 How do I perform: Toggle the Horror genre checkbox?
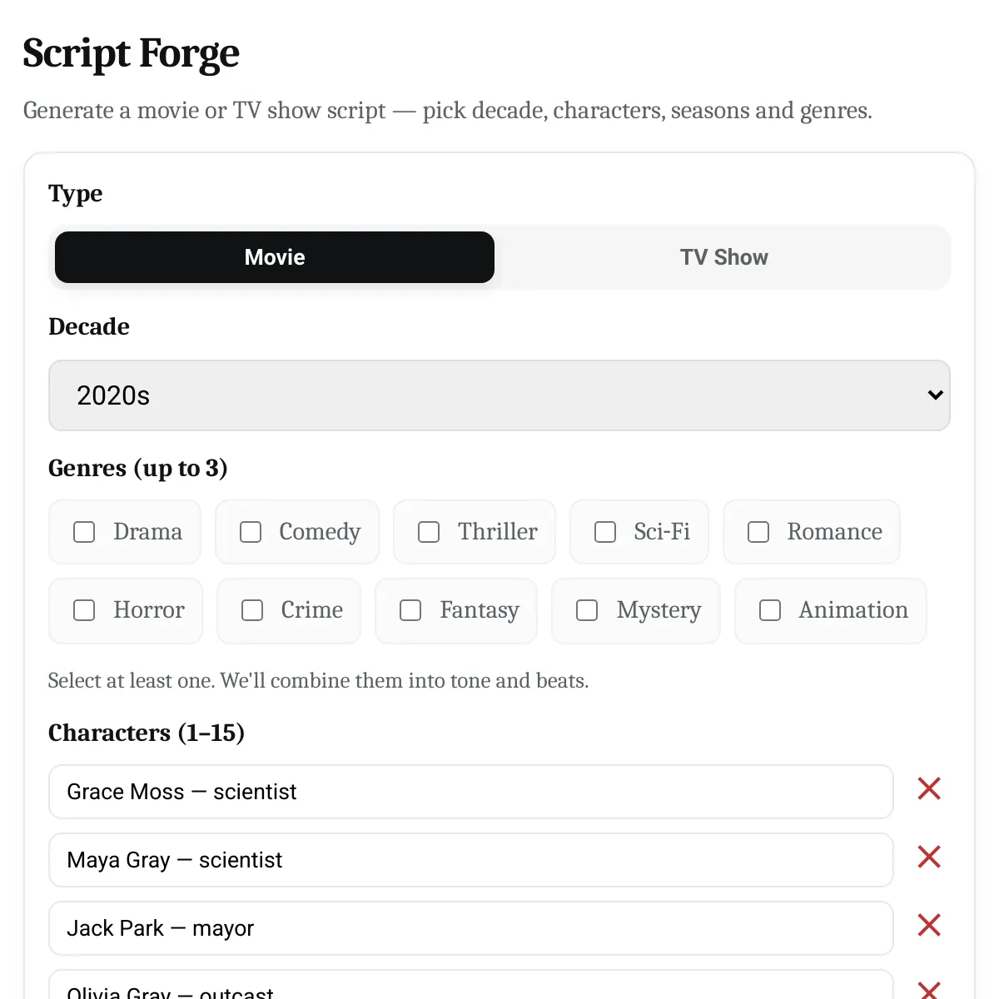click(85, 610)
